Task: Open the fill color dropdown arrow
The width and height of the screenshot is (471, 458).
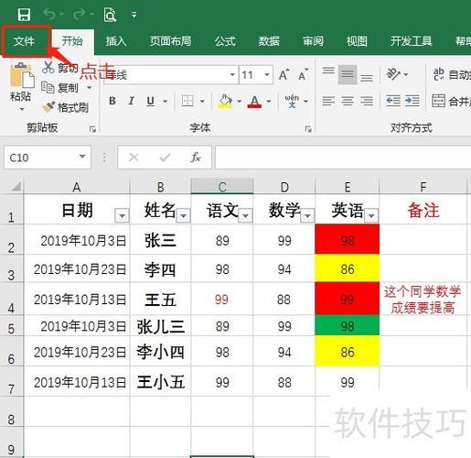Action: 240,101
